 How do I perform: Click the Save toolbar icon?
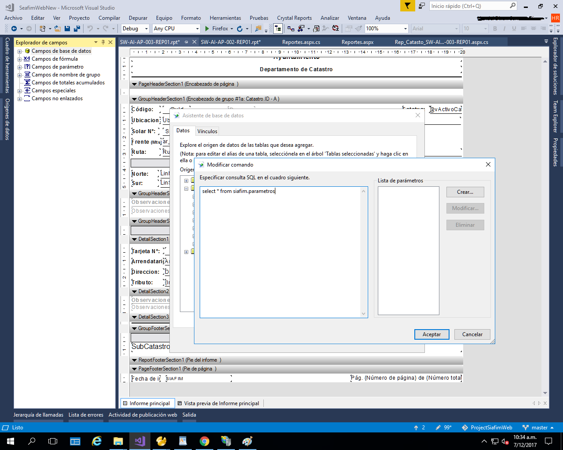click(x=67, y=29)
